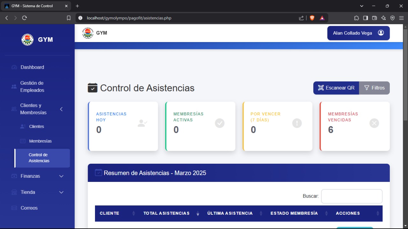
Task: Open the Filtros filter button
Action: (374, 88)
